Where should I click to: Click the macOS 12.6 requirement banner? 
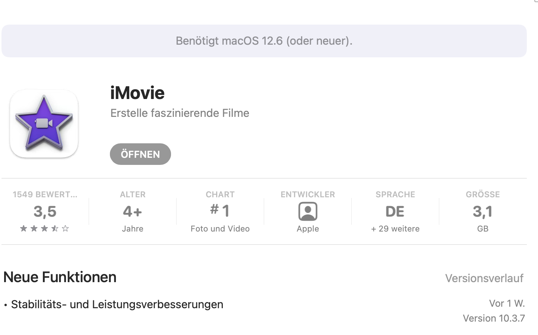[x=264, y=41]
